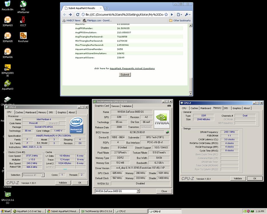Screen dimensions: 267x214
Task: Open Memory tab in left CPU-Z window
Action: click(x=42, y=112)
